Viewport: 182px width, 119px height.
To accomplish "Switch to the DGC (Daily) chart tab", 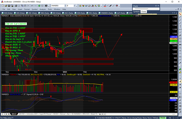I will 68,13.
